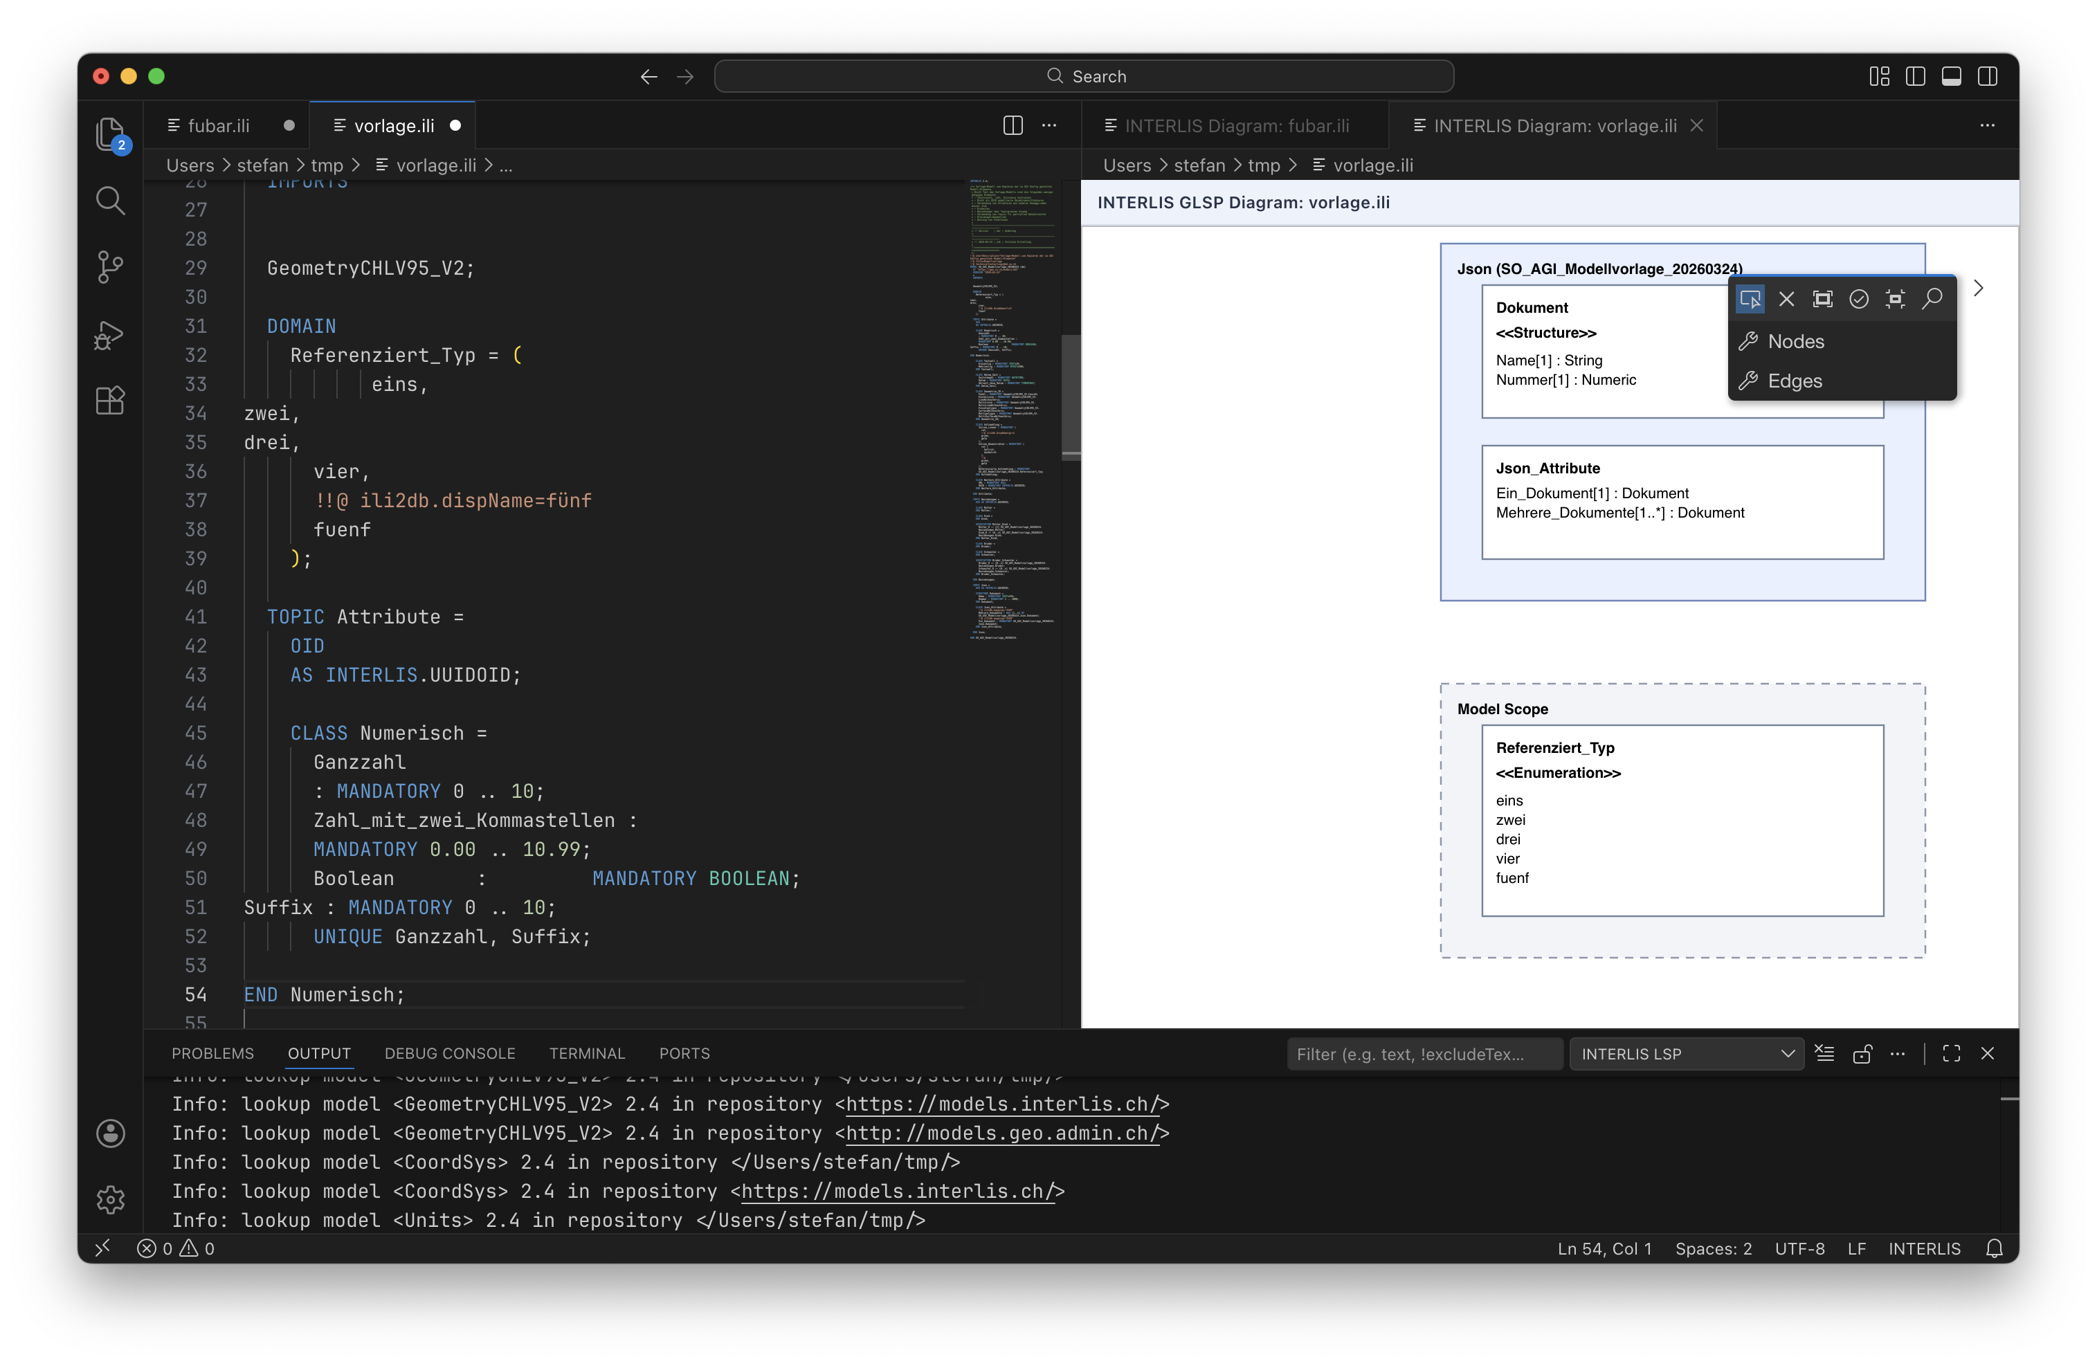The image size is (2097, 1366).
Task: Toggle the bottom panel visibility
Action: [1951, 77]
